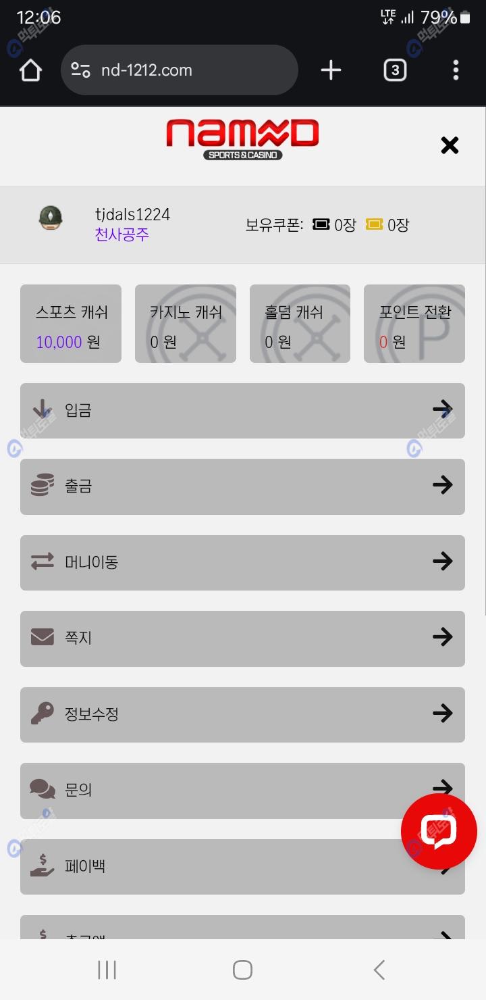Open the browser three-dot menu
The height and width of the screenshot is (1000, 486).
tap(456, 70)
